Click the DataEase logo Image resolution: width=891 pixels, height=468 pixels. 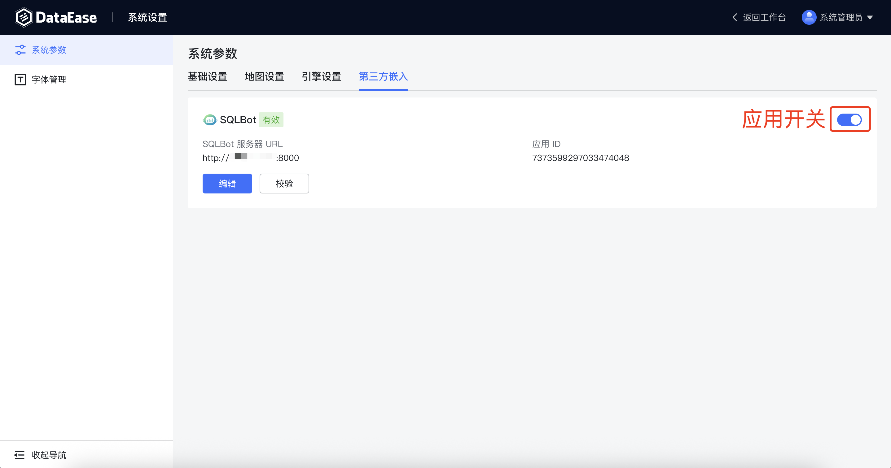[55, 17]
